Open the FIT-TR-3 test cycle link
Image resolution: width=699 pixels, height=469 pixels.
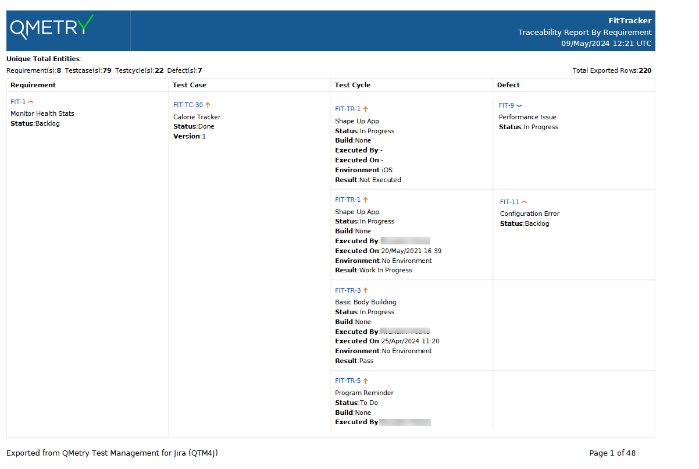348,290
